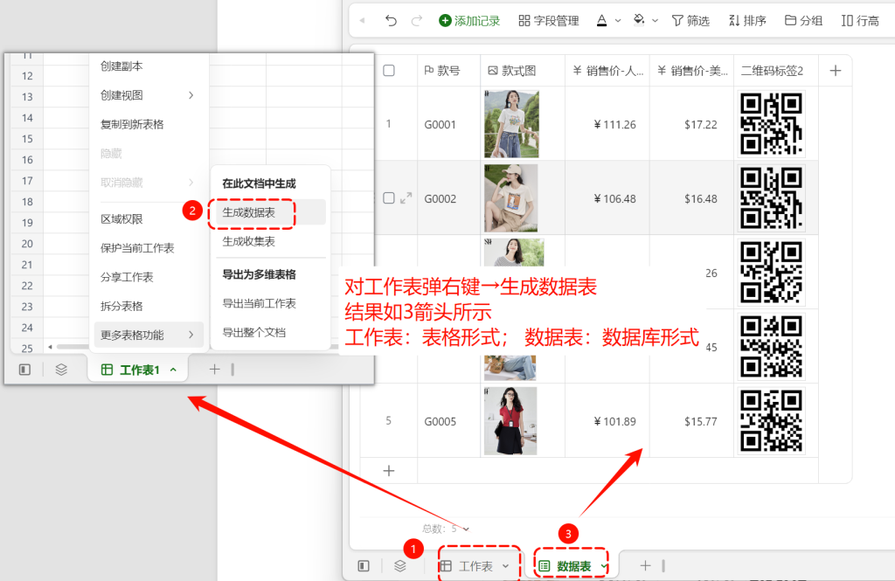Click the font color A icon

pyautogui.click(x=601, y=21)
